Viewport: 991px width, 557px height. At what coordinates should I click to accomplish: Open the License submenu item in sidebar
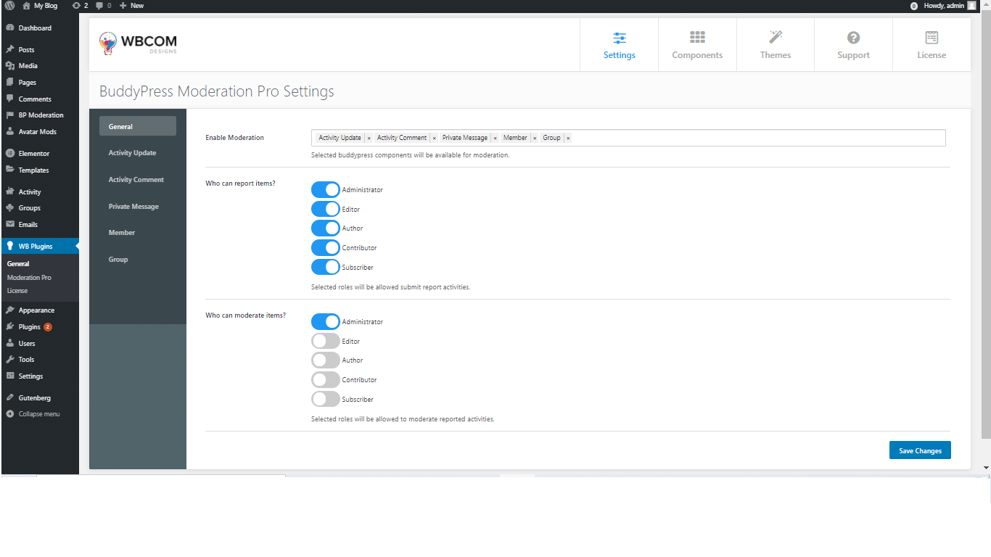[x=17, y=290]
